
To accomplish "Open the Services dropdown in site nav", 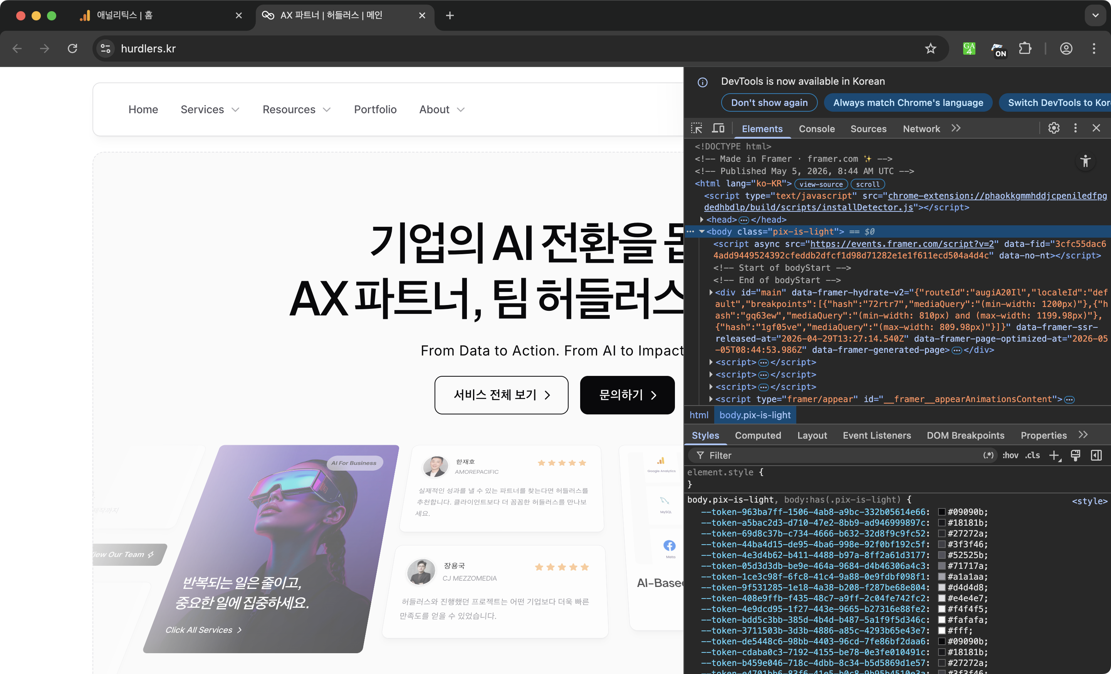I will [x=210, y=109].
